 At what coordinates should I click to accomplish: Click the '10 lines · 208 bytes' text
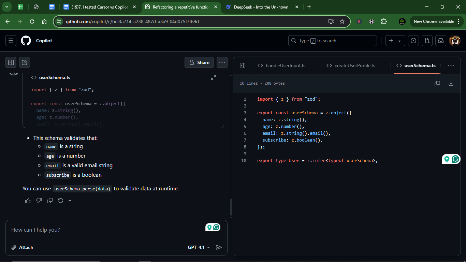(262, 83)
